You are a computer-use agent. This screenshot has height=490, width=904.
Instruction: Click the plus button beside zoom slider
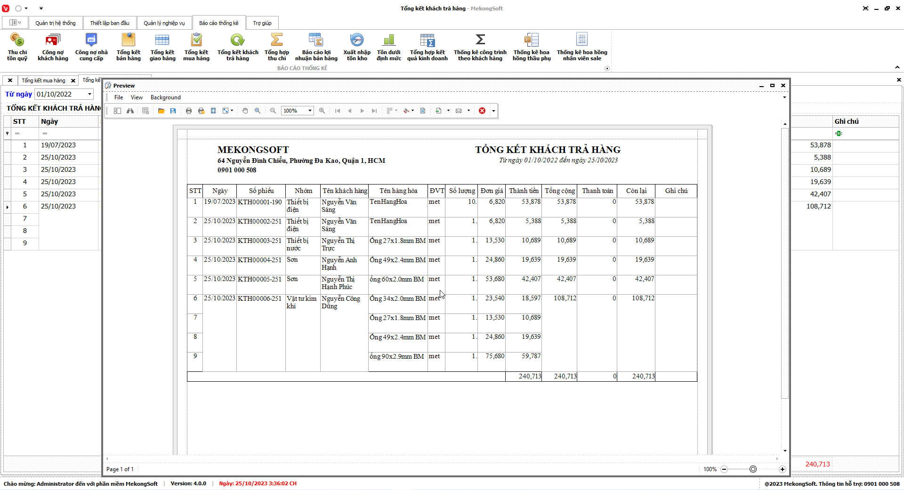tap(782, 469)
